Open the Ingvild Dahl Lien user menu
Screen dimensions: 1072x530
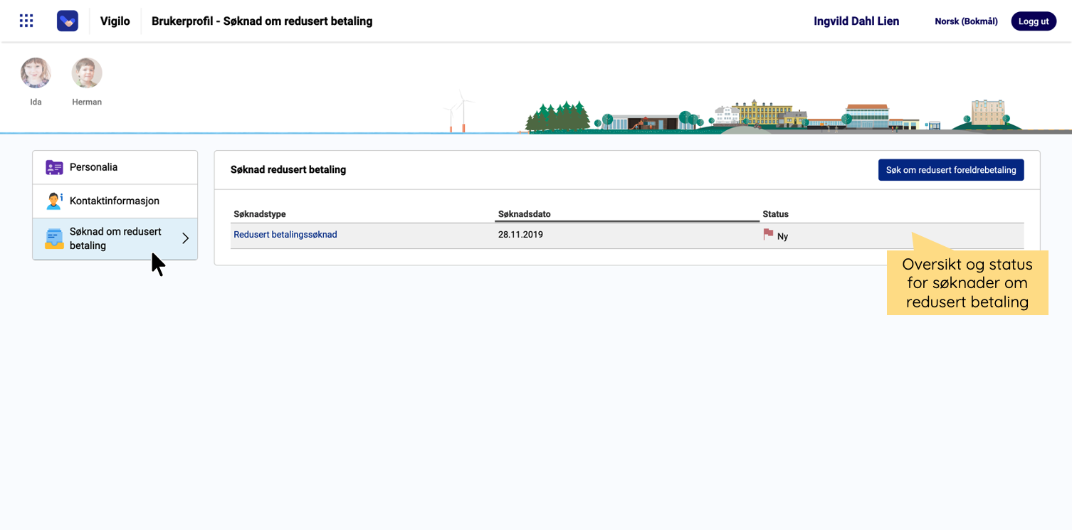pos(856,21)
